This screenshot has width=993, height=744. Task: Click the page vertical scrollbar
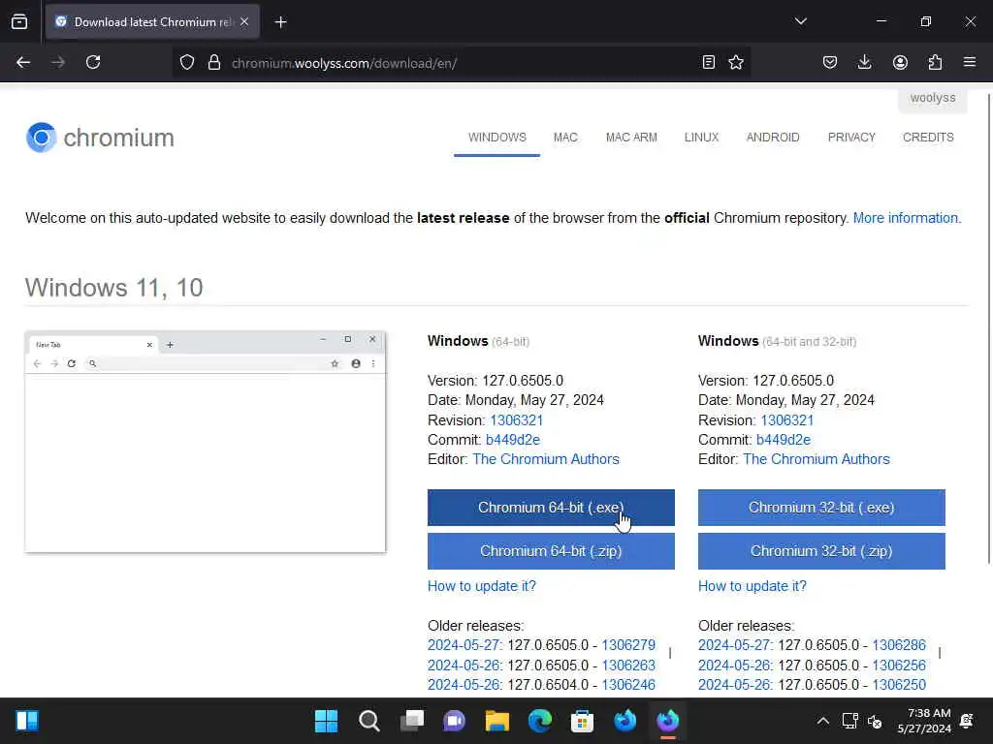[x=989, y=329]
